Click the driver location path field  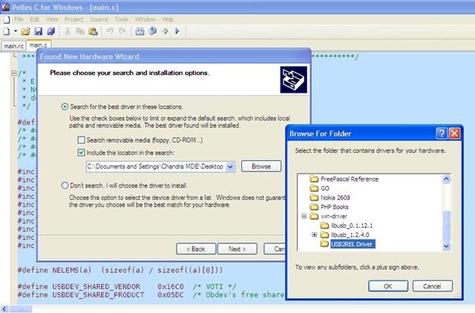click(x=156, y=166)
